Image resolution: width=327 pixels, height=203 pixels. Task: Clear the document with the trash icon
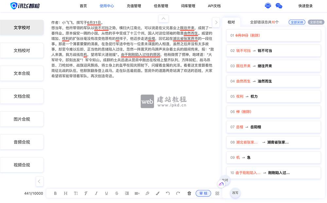coord(189,193)
